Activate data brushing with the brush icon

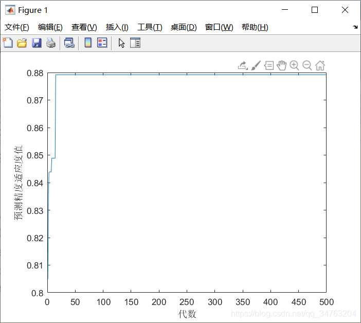click(x=256, y=65)
